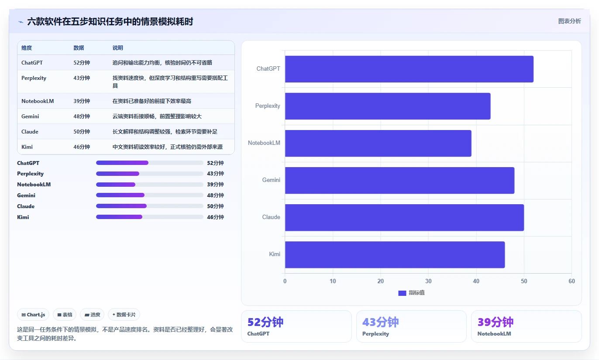
Task: Open the 52分钟 ChatGPT data card
Action: [x=296, y=326]
